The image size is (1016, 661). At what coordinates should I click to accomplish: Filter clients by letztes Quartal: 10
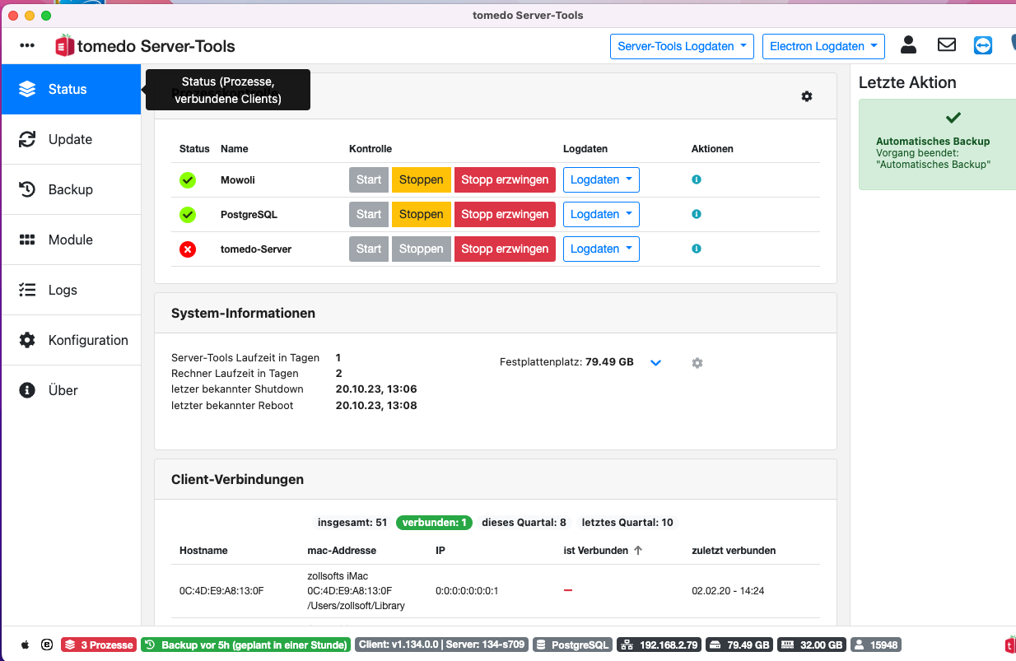[x=627, y=523]
